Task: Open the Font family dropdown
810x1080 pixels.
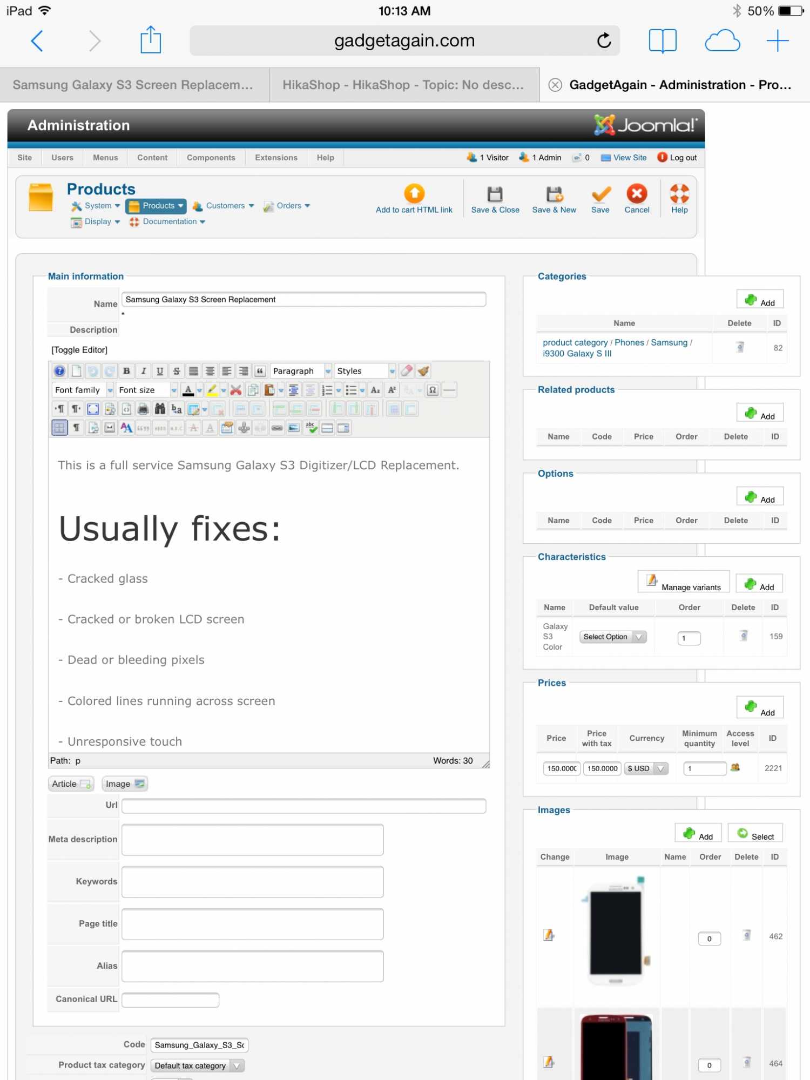Action: coord(83,390)
